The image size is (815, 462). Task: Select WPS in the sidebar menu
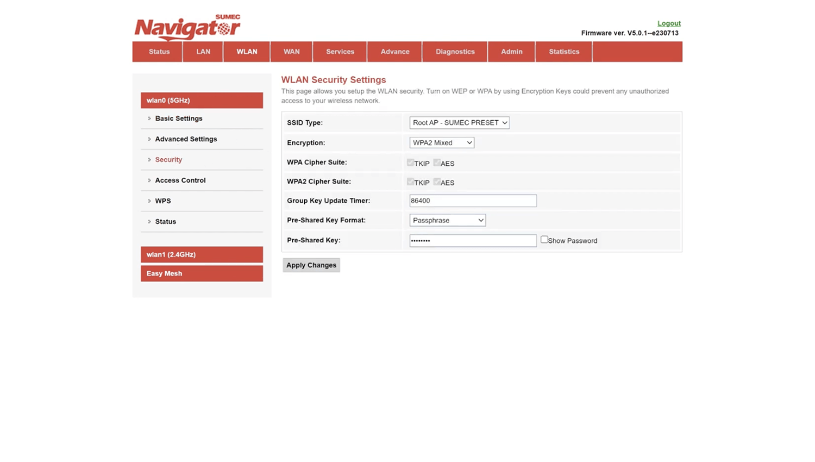click(x=163, y=201)
